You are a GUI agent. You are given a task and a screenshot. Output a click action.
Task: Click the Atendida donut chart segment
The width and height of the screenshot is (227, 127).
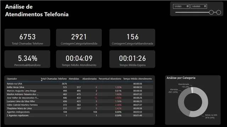coord(182,101)
